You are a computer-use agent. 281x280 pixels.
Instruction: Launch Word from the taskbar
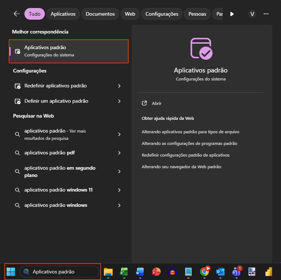pyautogui.click(x=140, y=272)
